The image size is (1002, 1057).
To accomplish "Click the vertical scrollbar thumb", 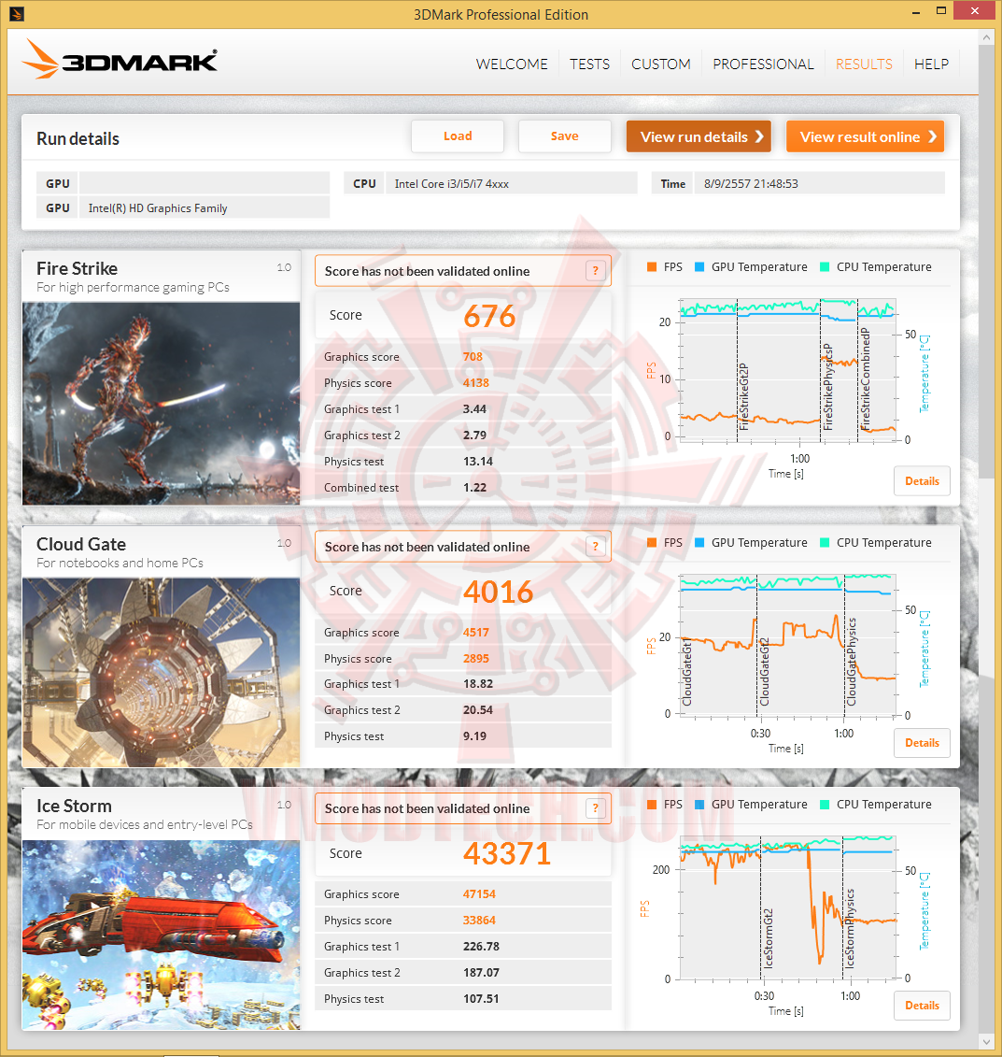I will [986, 262].
